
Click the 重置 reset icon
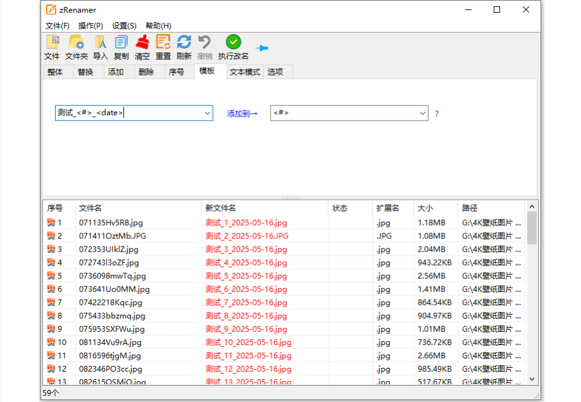162,42
